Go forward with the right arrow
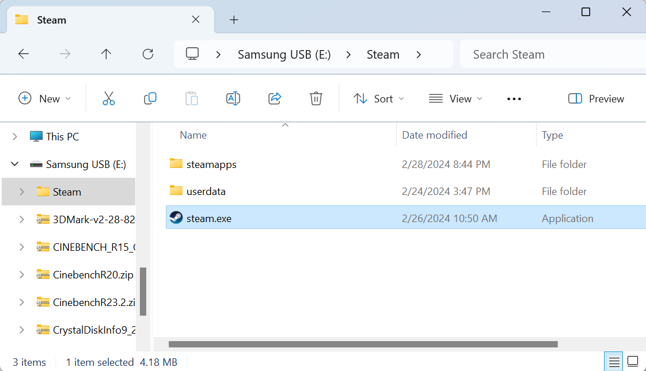646x371 pixels. 65,54
